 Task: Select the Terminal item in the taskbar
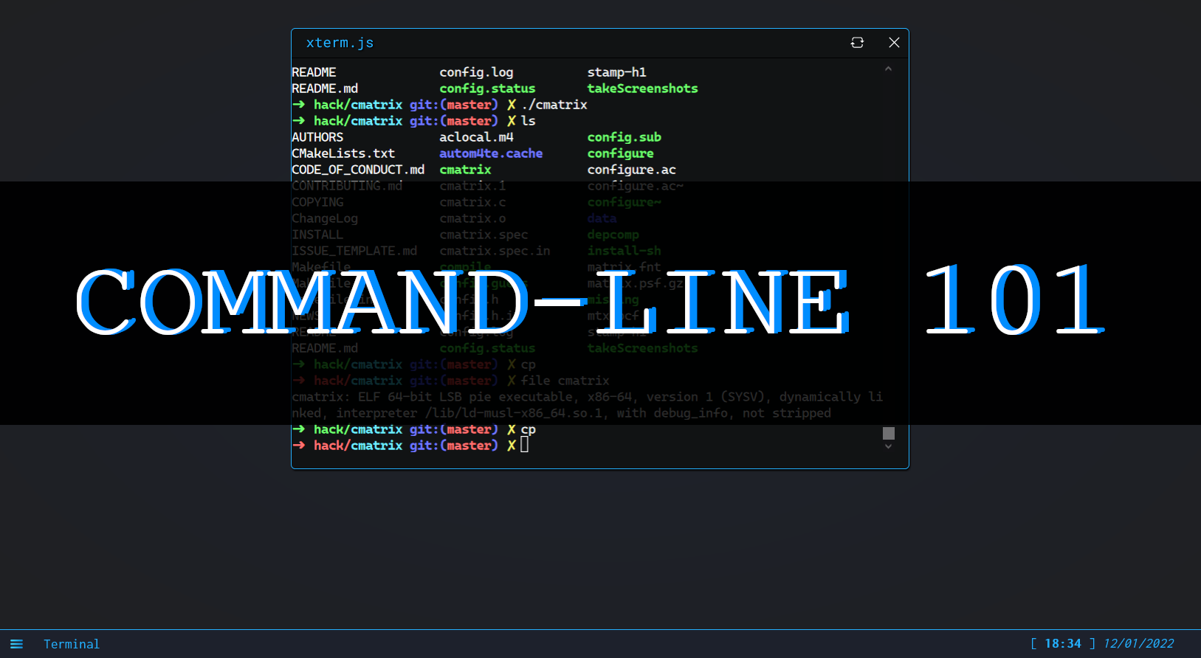[x=71, y=644]
